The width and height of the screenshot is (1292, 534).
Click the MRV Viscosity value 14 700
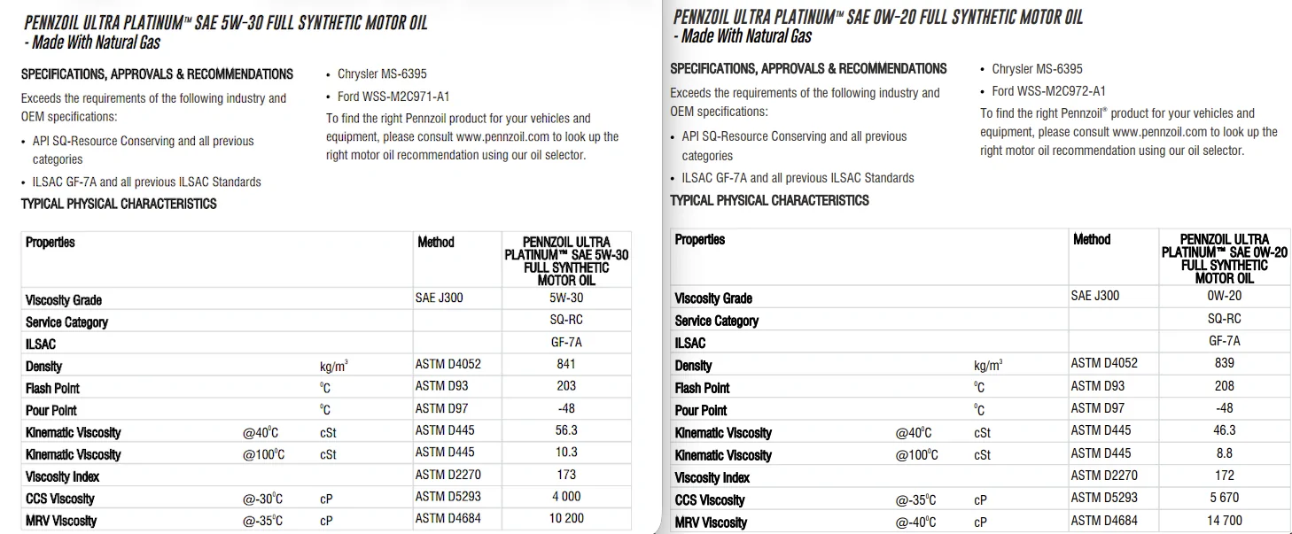pos(1224,521)
